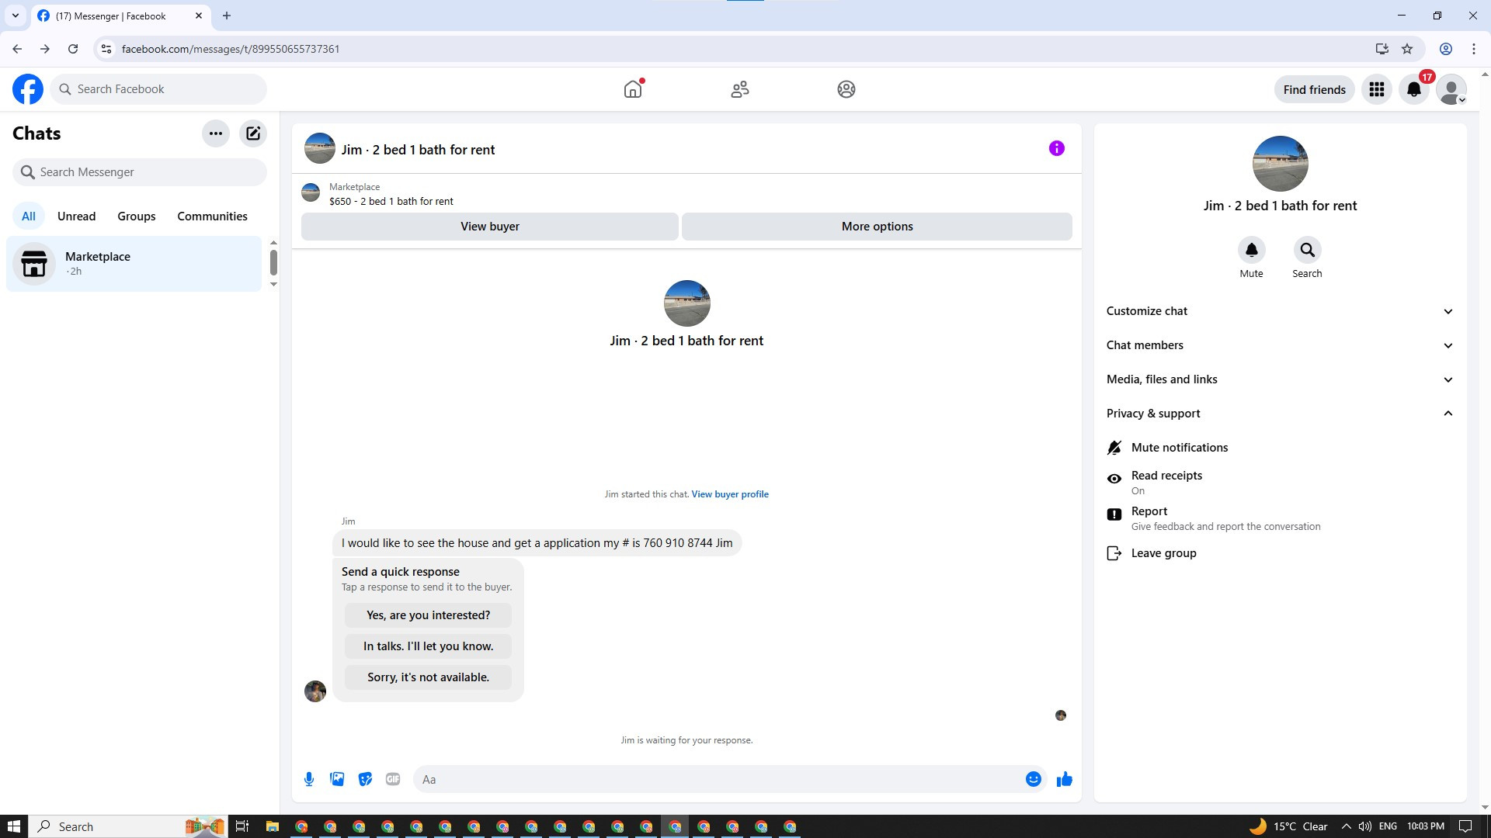Switch to the Groups chats tab
The width and height of the screenshot is (1491, 838).
coord(137,216)
